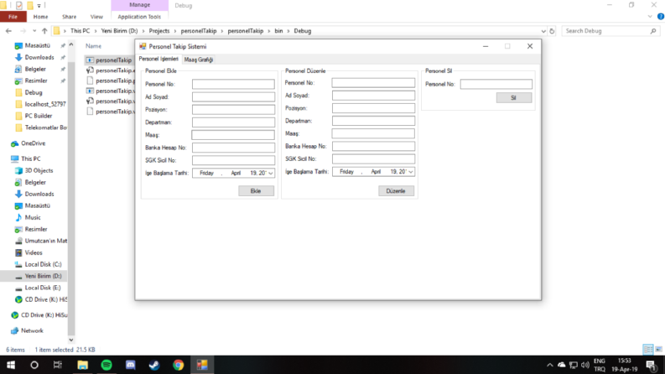
Task: Click the Düzenle button
Action: pos(396,191)
